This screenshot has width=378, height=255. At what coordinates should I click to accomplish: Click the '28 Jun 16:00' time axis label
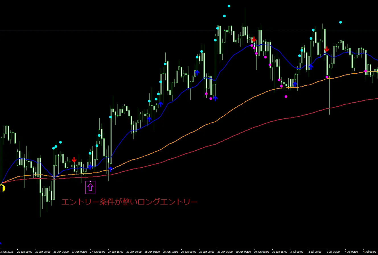pos(170,252)
